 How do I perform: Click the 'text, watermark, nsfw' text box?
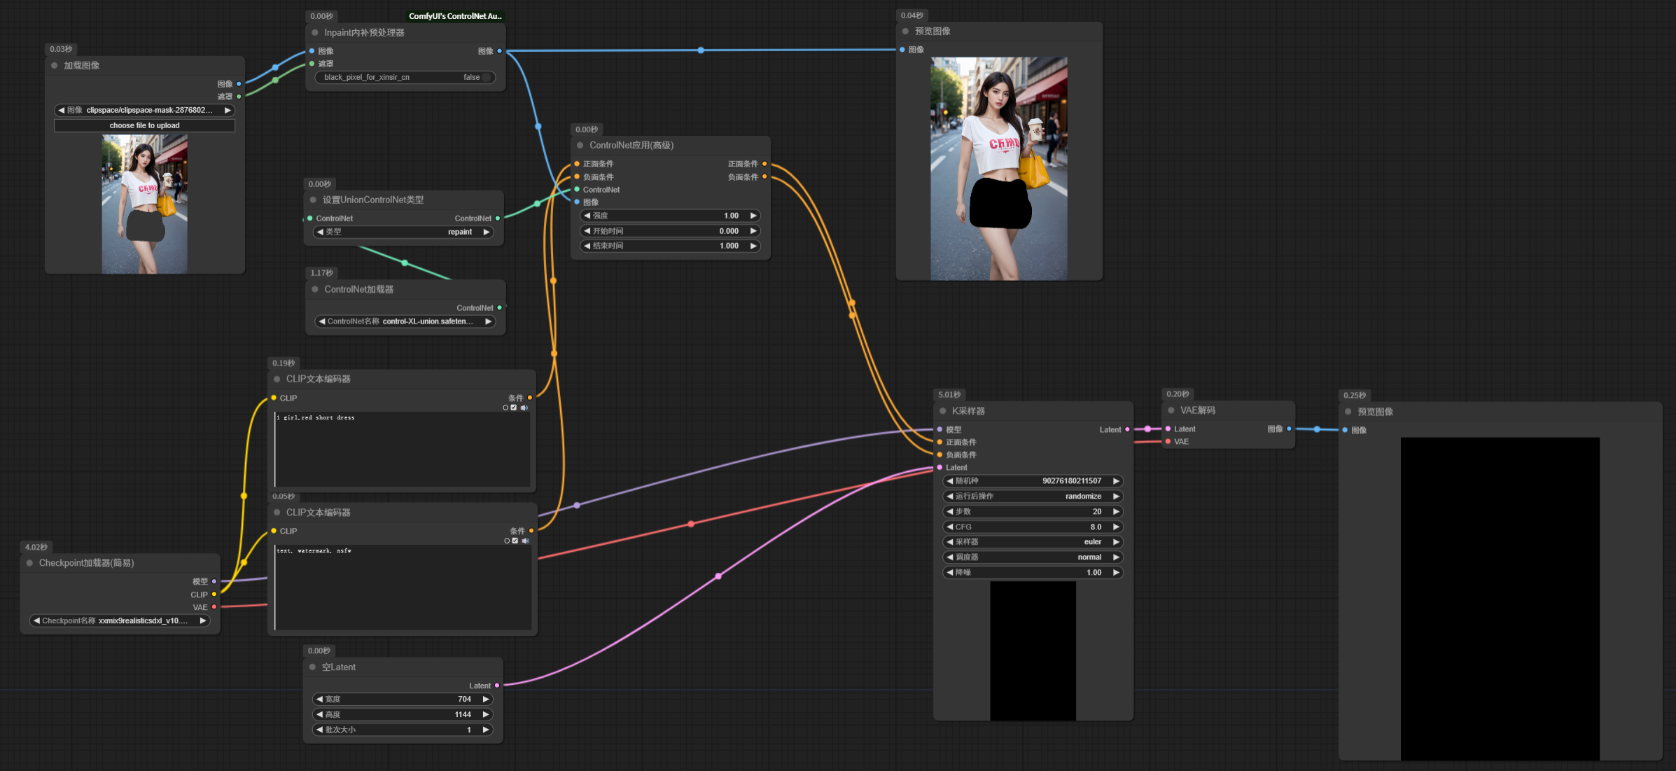coord(402,588)
